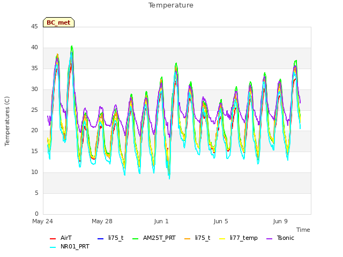Click the cyan NR01_PRT legend swatch

(x=53, y=247)
